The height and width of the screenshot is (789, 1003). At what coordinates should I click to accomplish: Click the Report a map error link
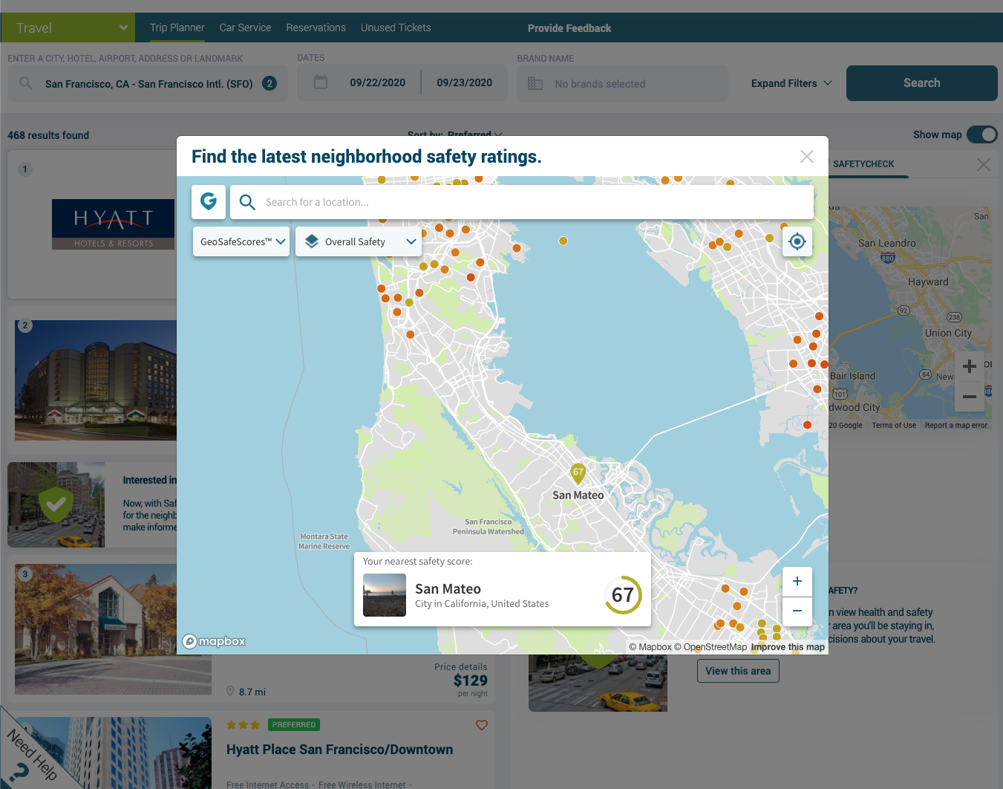[955, 426]
